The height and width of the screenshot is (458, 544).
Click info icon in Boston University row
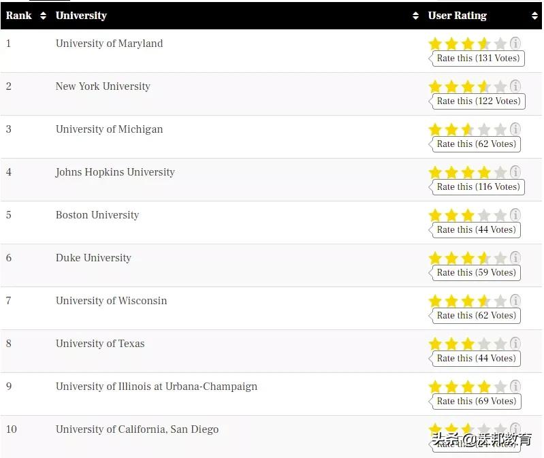[x=515, y=215]
